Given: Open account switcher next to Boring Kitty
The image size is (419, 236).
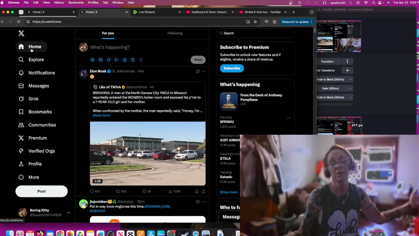Looking at the screenshot, I should tap(68, 213).
